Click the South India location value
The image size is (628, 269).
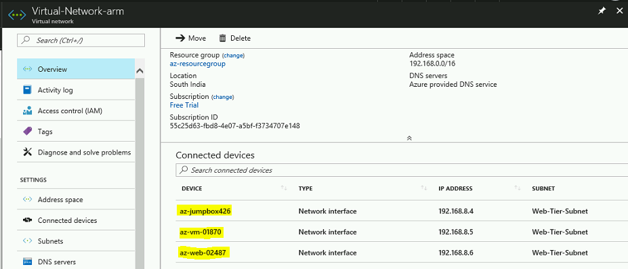tap(188, 85)
